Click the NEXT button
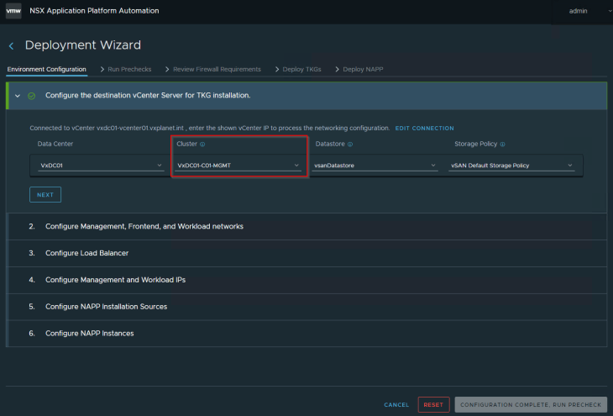This screenshot has height=416, width=613. click(x=45, y=194)
